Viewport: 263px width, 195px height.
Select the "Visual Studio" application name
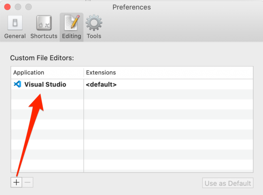pos(45,85)
